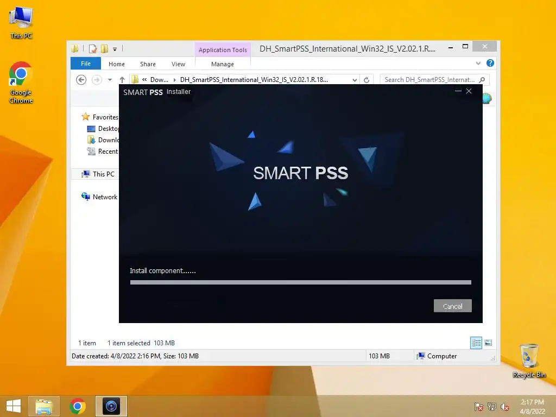Viewport: 556px width, 417px height.
Task: Go up one folder level
Action: [122, 80]
